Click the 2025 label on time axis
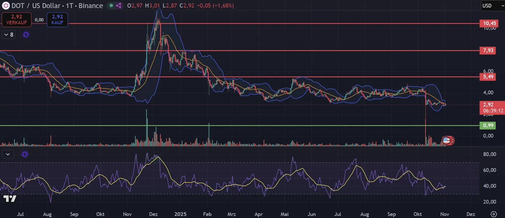505x218 pixels. click(180, 214)
